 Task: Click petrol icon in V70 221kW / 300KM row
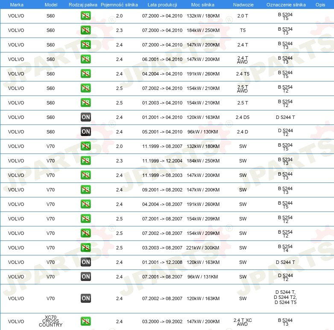pyautogui.click(x=86, y=247)
